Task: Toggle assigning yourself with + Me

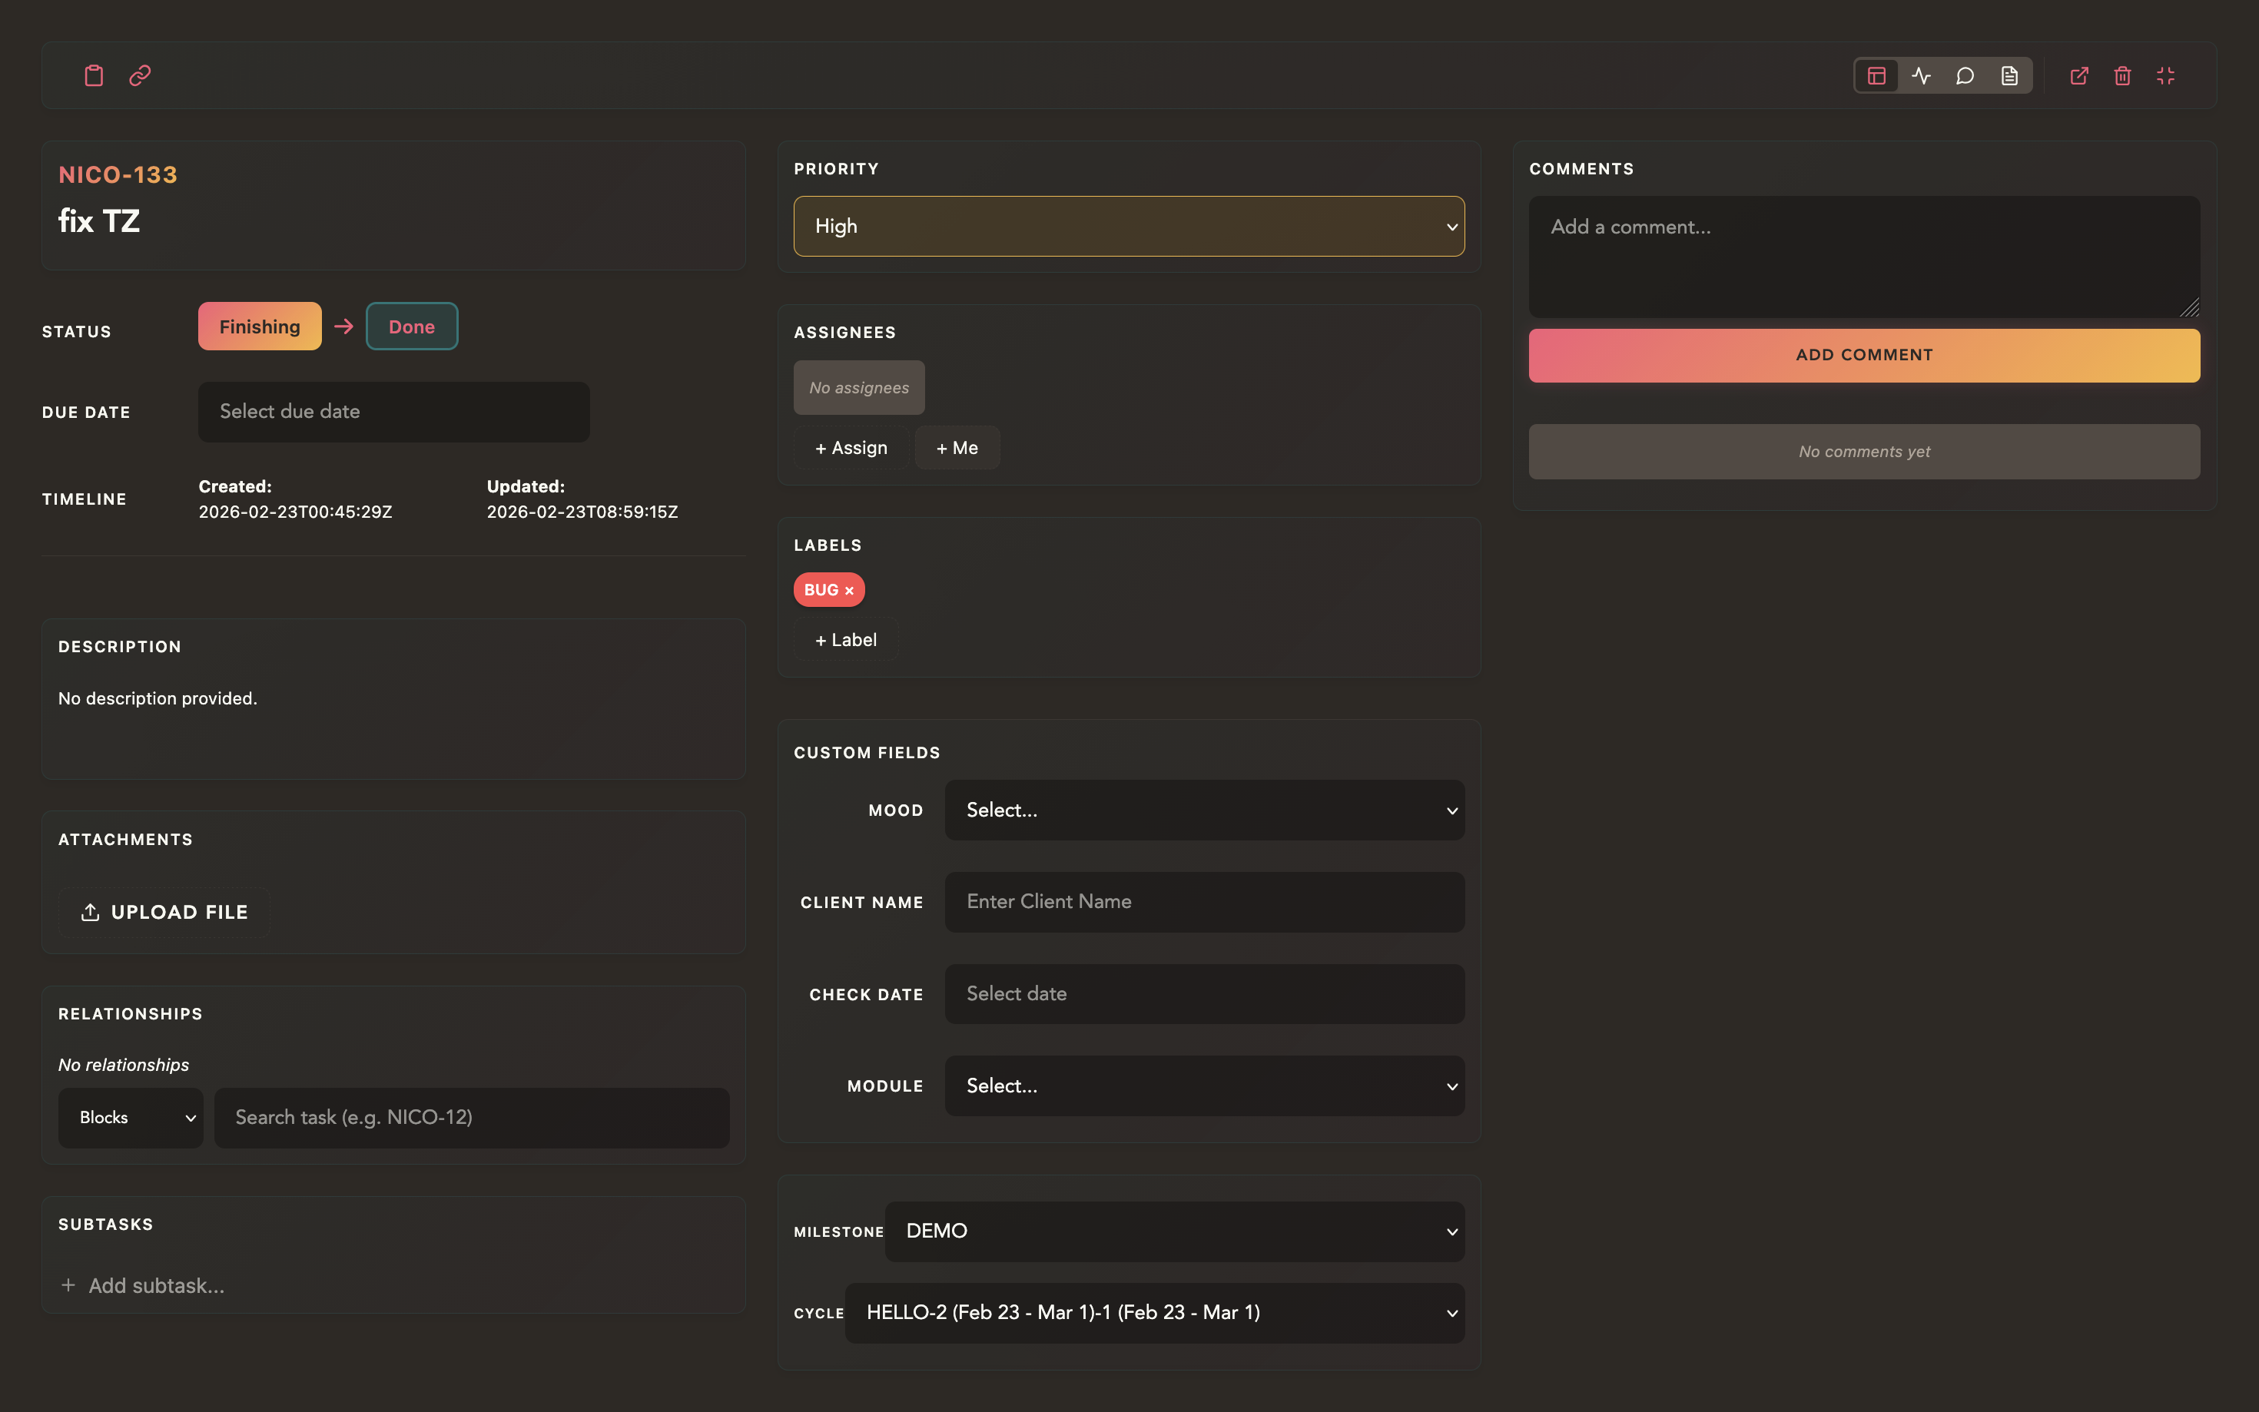Action: coord(957,447)
